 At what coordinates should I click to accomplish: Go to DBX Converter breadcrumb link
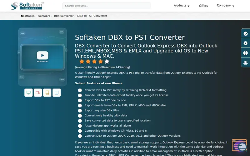coord(64,16)
